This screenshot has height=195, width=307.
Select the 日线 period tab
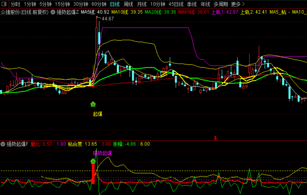point(115,4)
